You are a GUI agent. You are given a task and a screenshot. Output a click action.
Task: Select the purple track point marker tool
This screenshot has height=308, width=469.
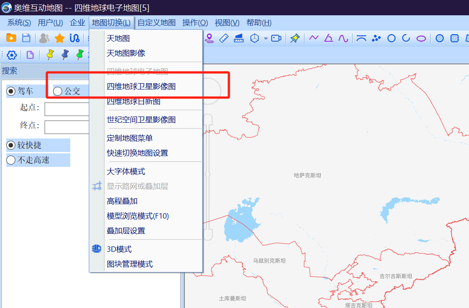(x=209, y=38)
